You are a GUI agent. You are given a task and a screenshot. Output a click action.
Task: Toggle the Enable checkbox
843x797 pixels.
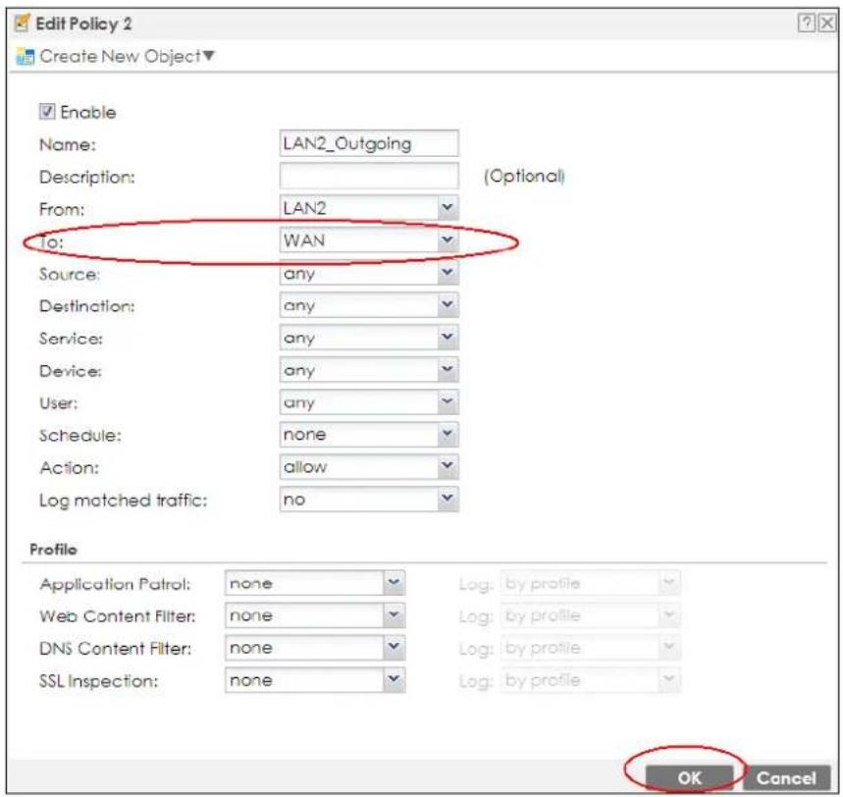(47, 111)
